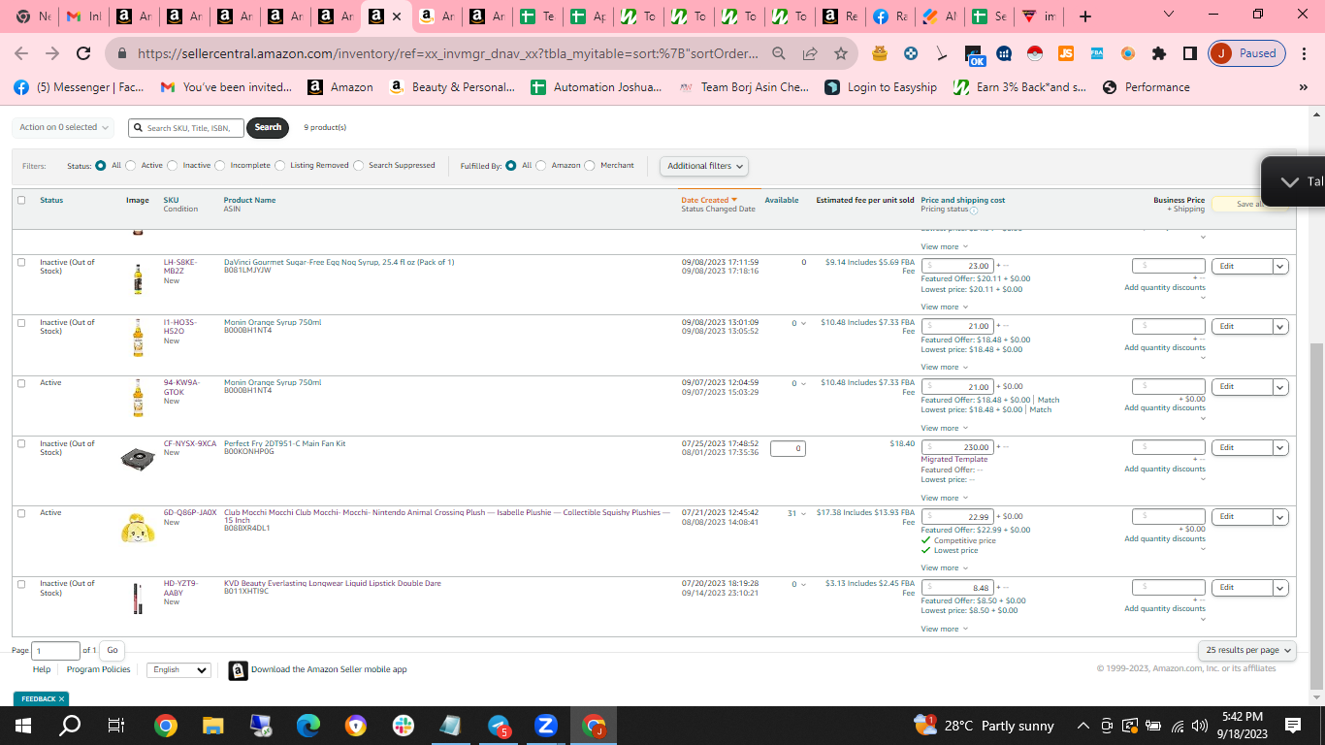Open the Pokeball extension icon

click(x=1035, y=53)
